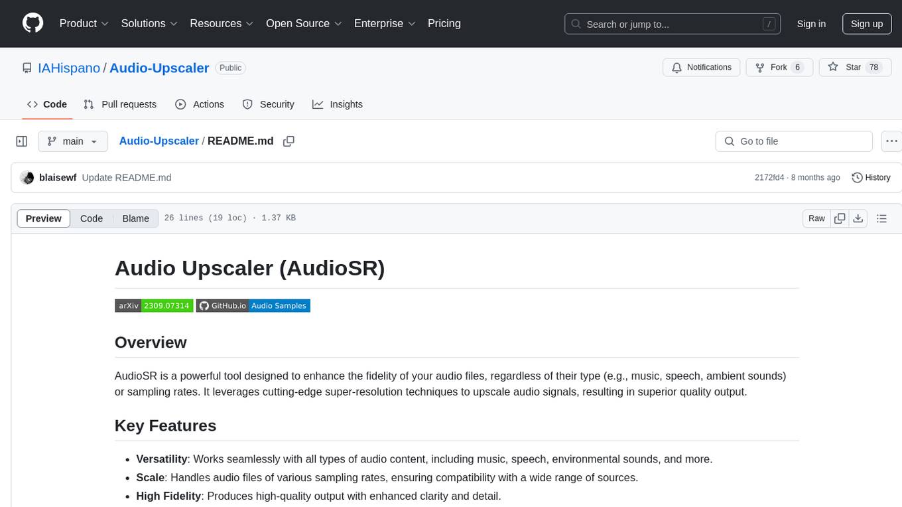Expand the Solutions menu

pos(149,23)
